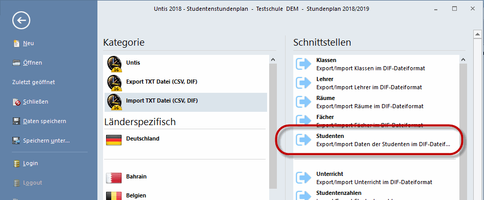The image size is (484, 200).
Task: Click the Daten speichern disk icon
Action: tap(16, 122)
